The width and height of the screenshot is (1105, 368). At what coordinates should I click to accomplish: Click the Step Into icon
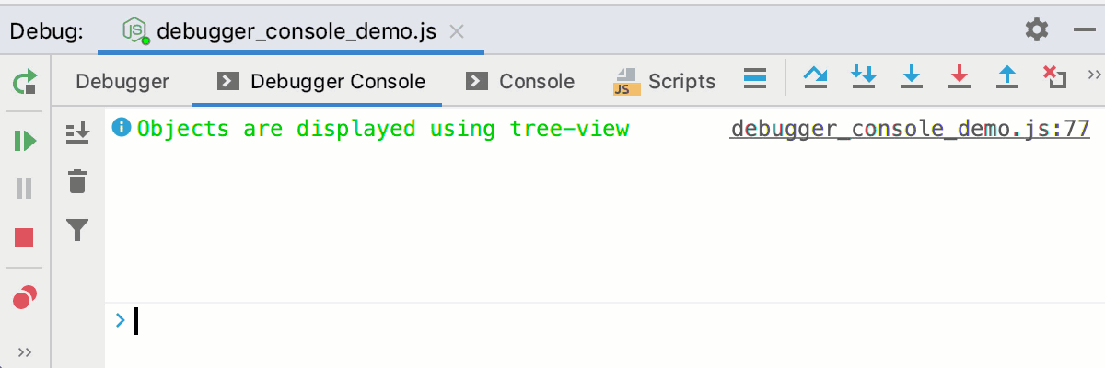[863, 77]
